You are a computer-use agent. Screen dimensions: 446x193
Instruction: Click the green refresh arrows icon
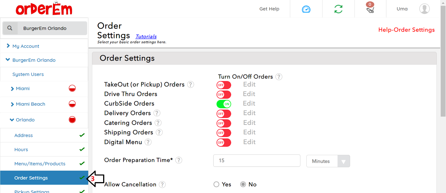[x=338, y=9]
